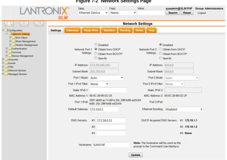227x160 pixels.
Task: Click the Configuration folder icon
Action: click(x=7, y=30)
